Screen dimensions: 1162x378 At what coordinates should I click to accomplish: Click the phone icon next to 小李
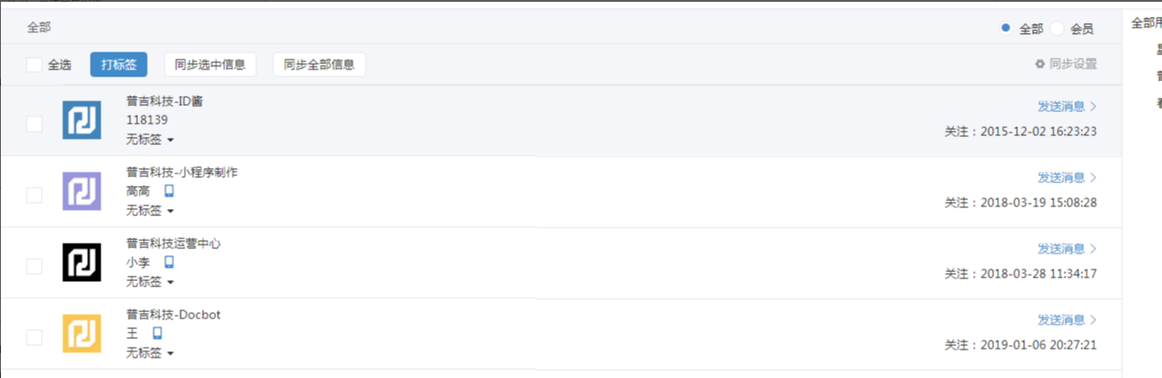pos(169,262)
